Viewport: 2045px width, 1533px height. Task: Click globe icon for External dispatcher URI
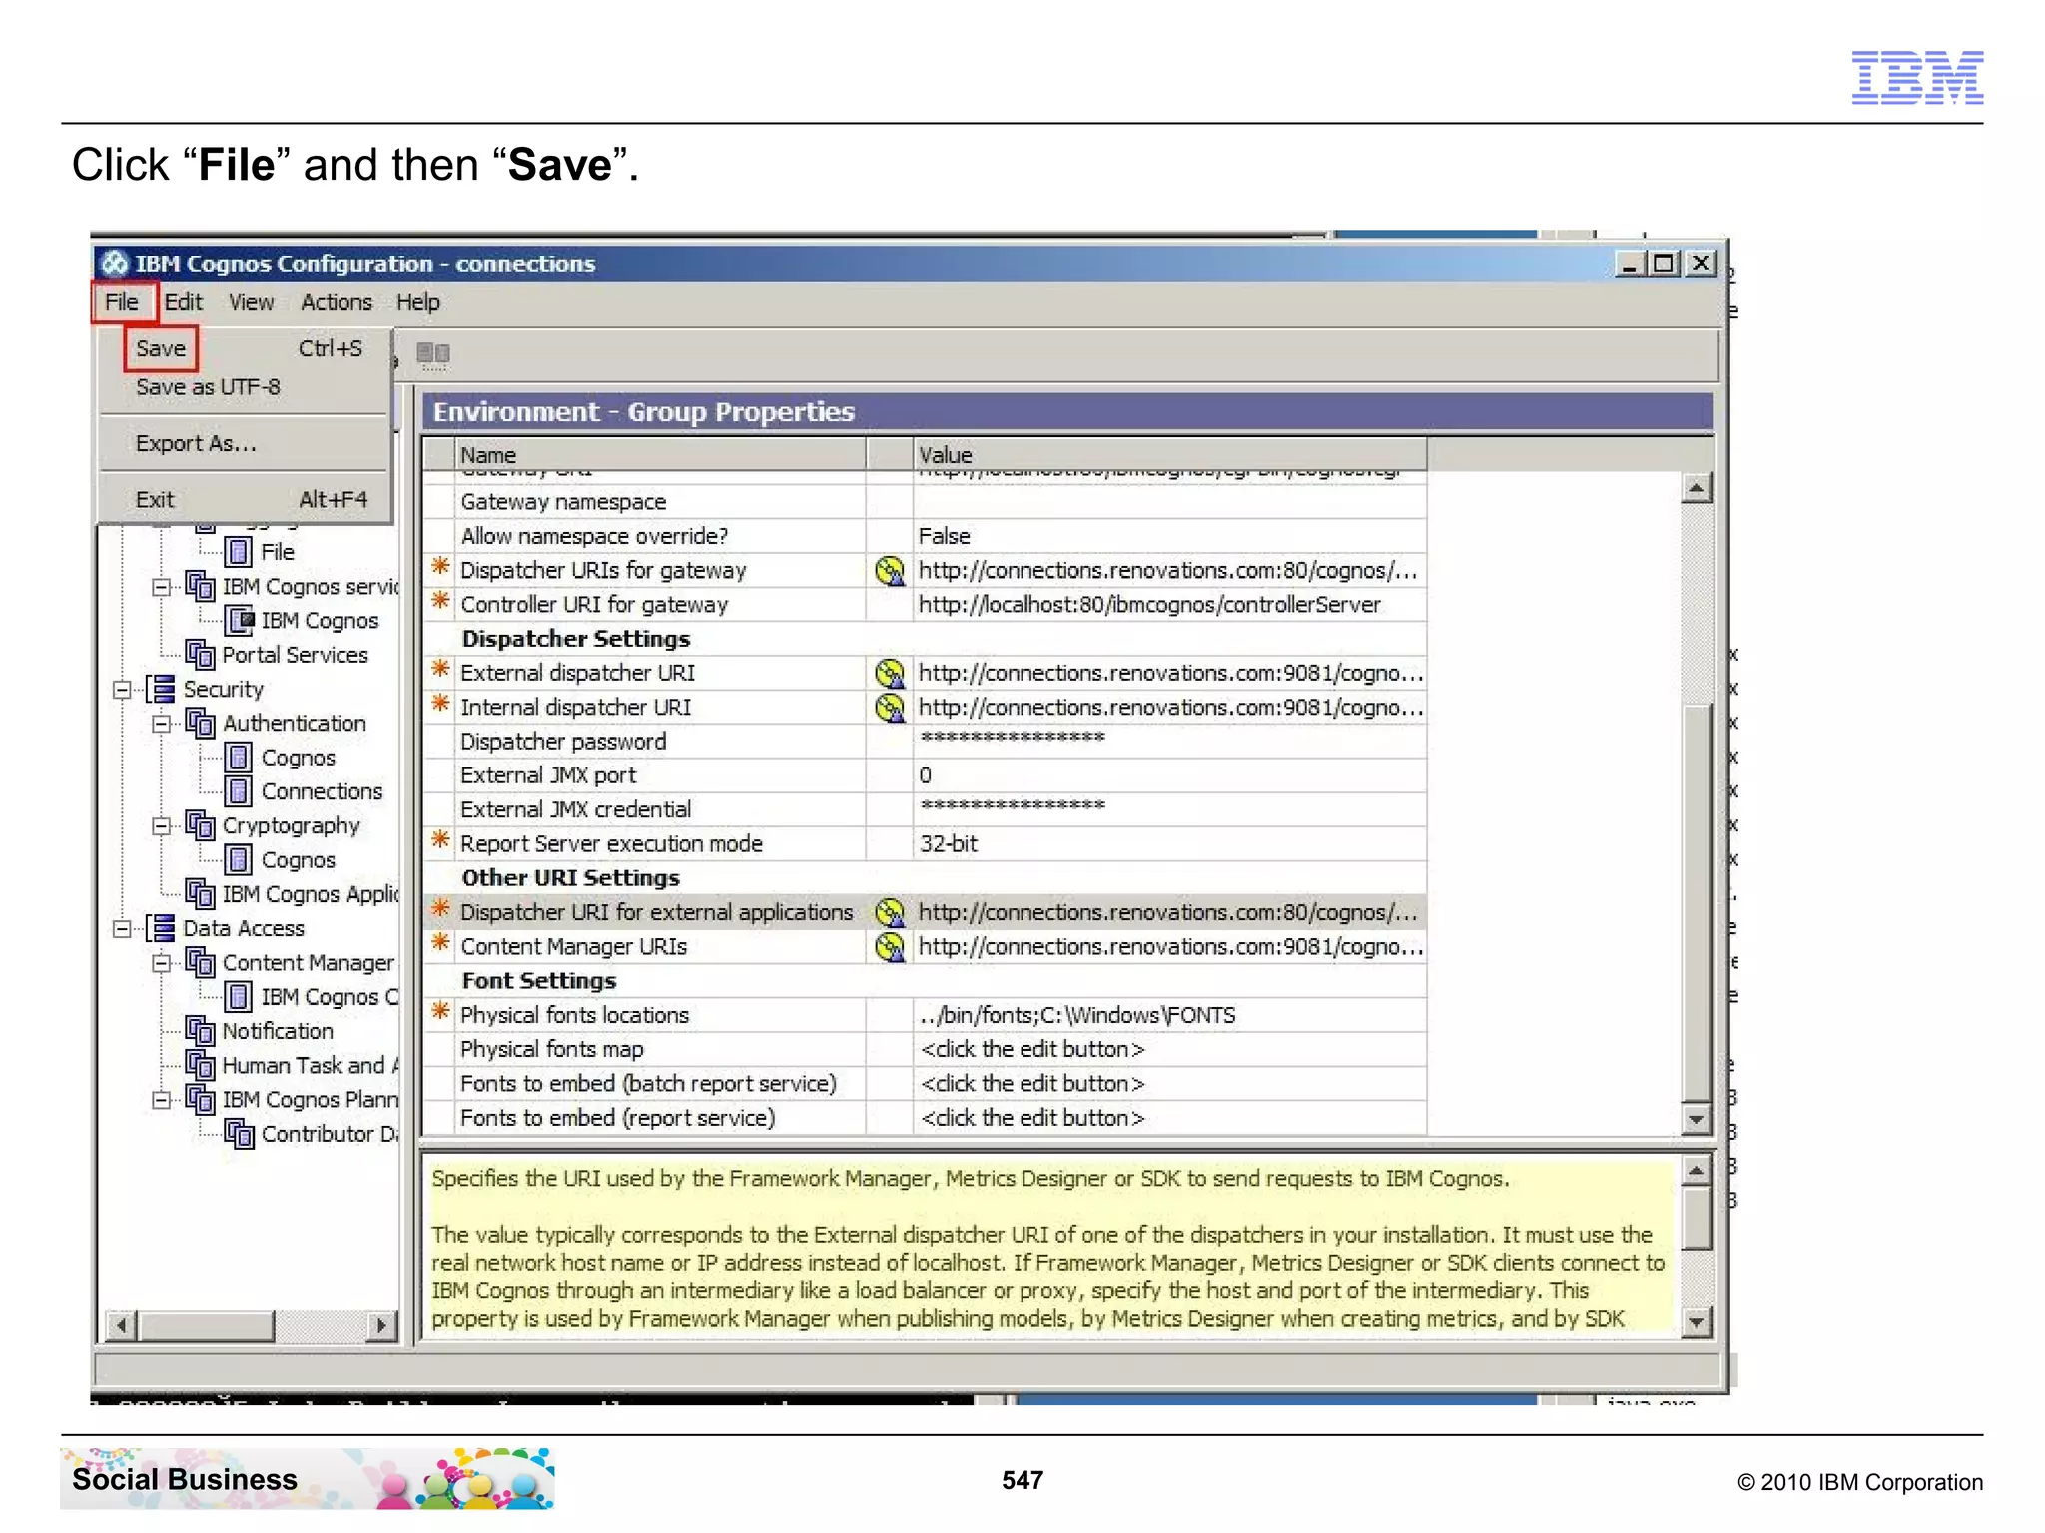click(x=889, y=674)
